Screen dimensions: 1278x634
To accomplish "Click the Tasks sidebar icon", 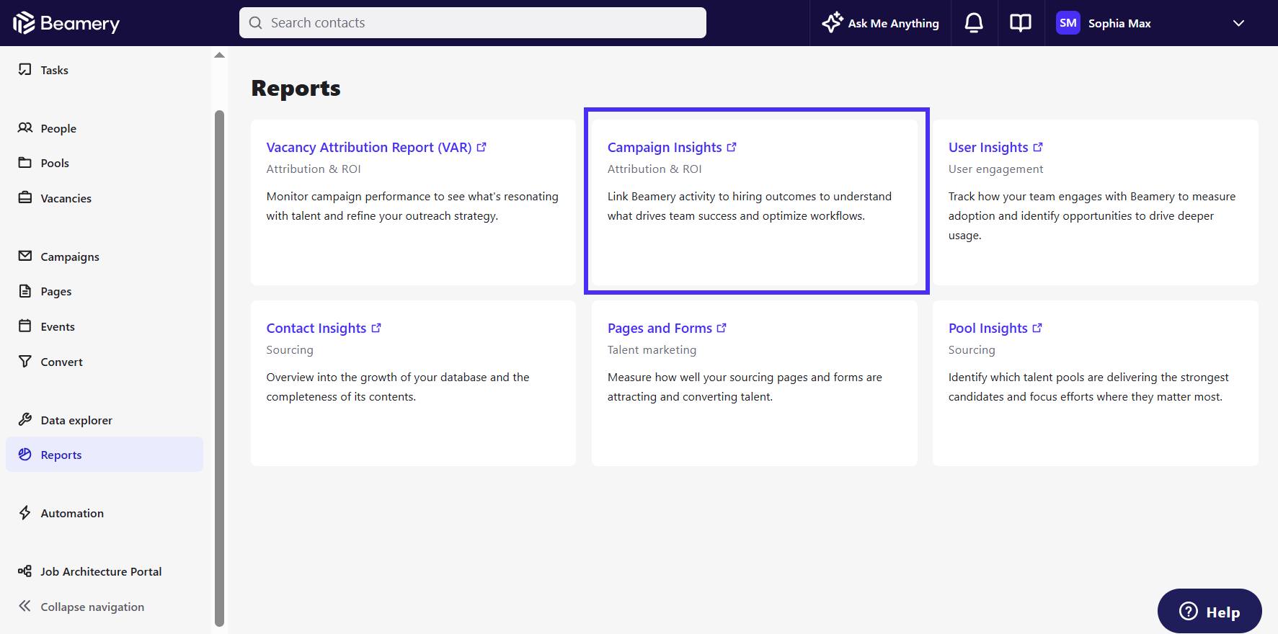I will (x=25, y=69).
